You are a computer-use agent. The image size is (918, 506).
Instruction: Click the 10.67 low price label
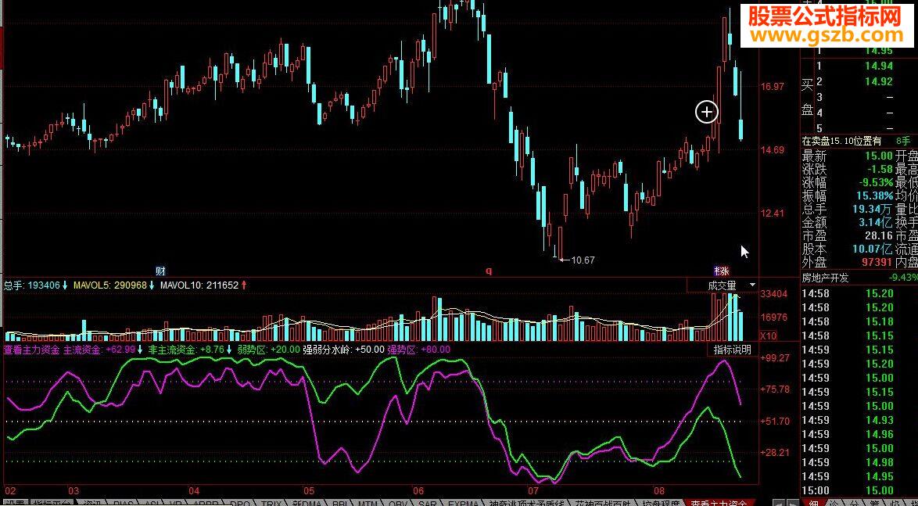583,260
